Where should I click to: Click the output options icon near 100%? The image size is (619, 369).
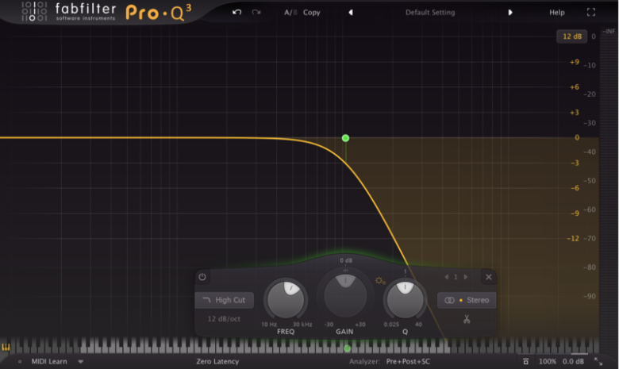526,362
